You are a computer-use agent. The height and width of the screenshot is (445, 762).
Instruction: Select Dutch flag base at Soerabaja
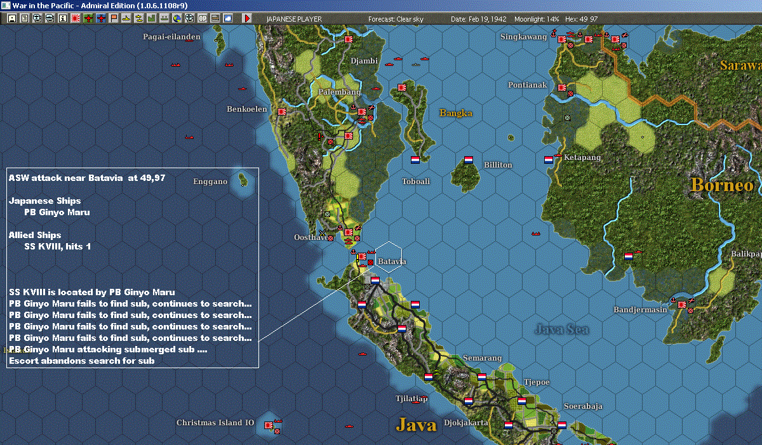tap(561, 425)
